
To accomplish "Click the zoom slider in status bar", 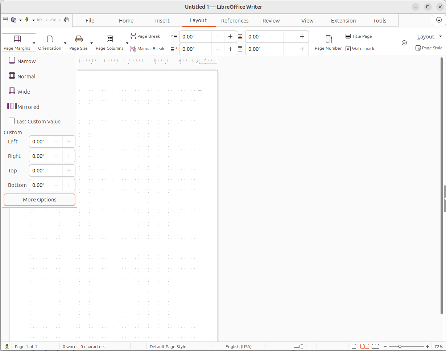I will point(406,346).
